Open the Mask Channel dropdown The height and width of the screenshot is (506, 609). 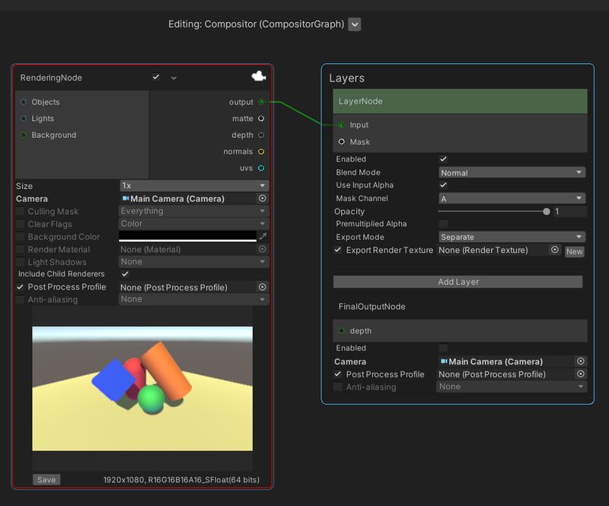(511, 198)
